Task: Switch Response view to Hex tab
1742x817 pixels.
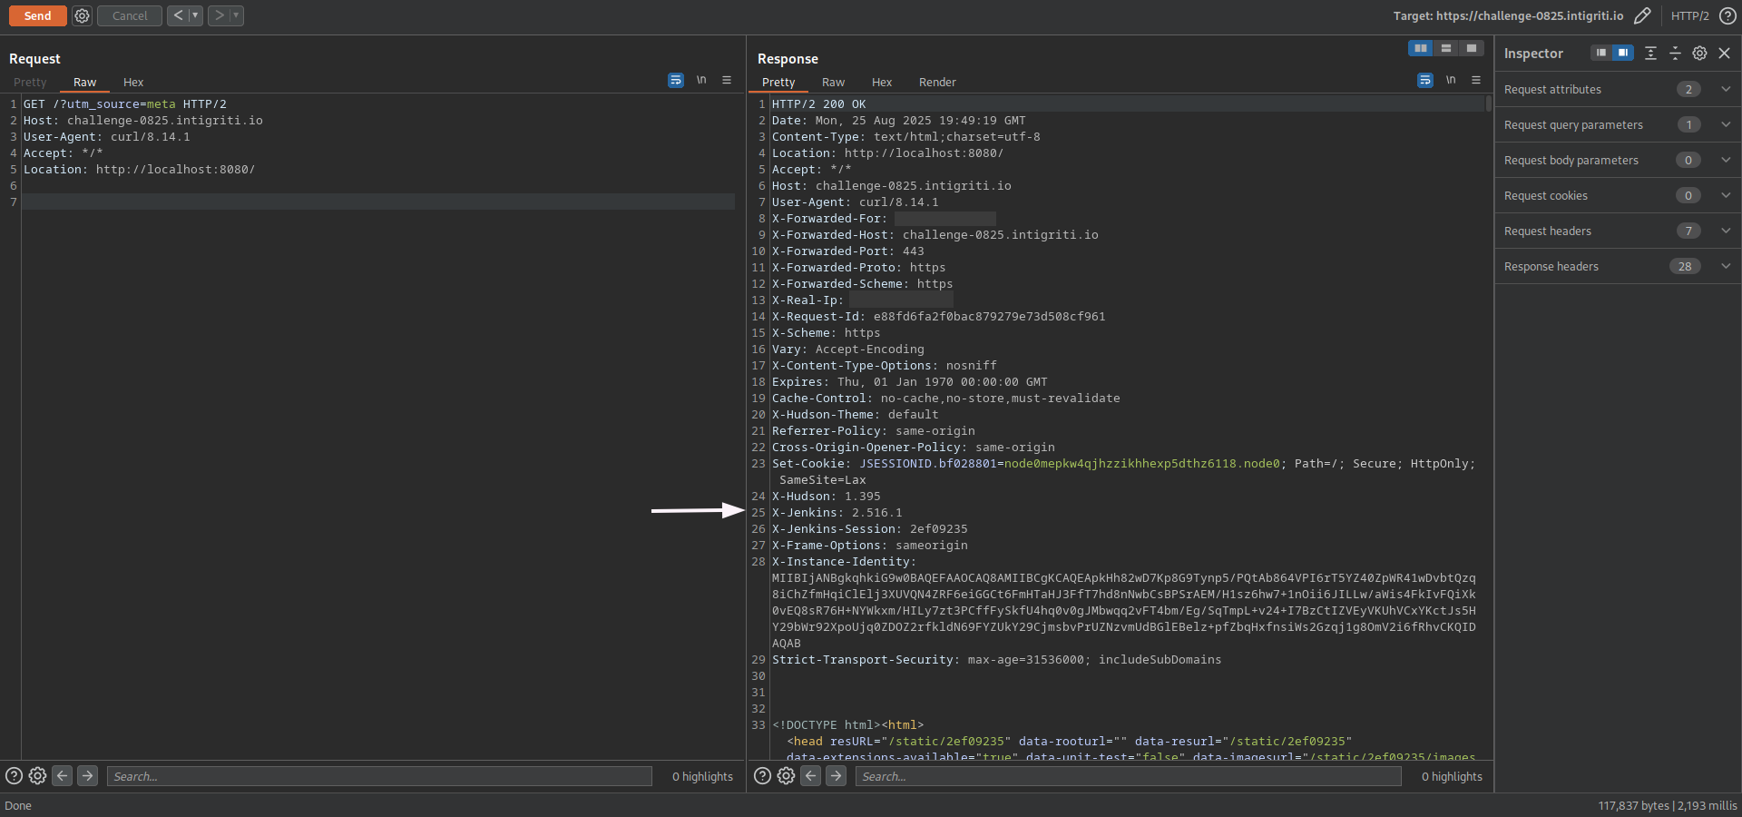Action: pos(882,82)
